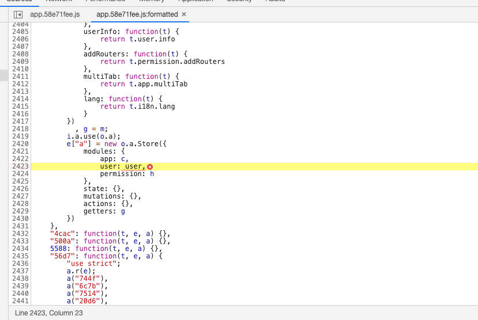Click line number 2437 in the gutter
This screenshot has height=320, width=478.
pyautogui.click(x=20, y=271)
